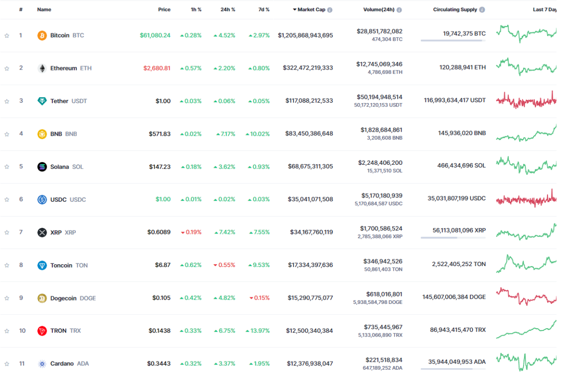This screenshot has height=380, width=561.
Task: Click the USDC coin logo icon
Action: point(42,199)
